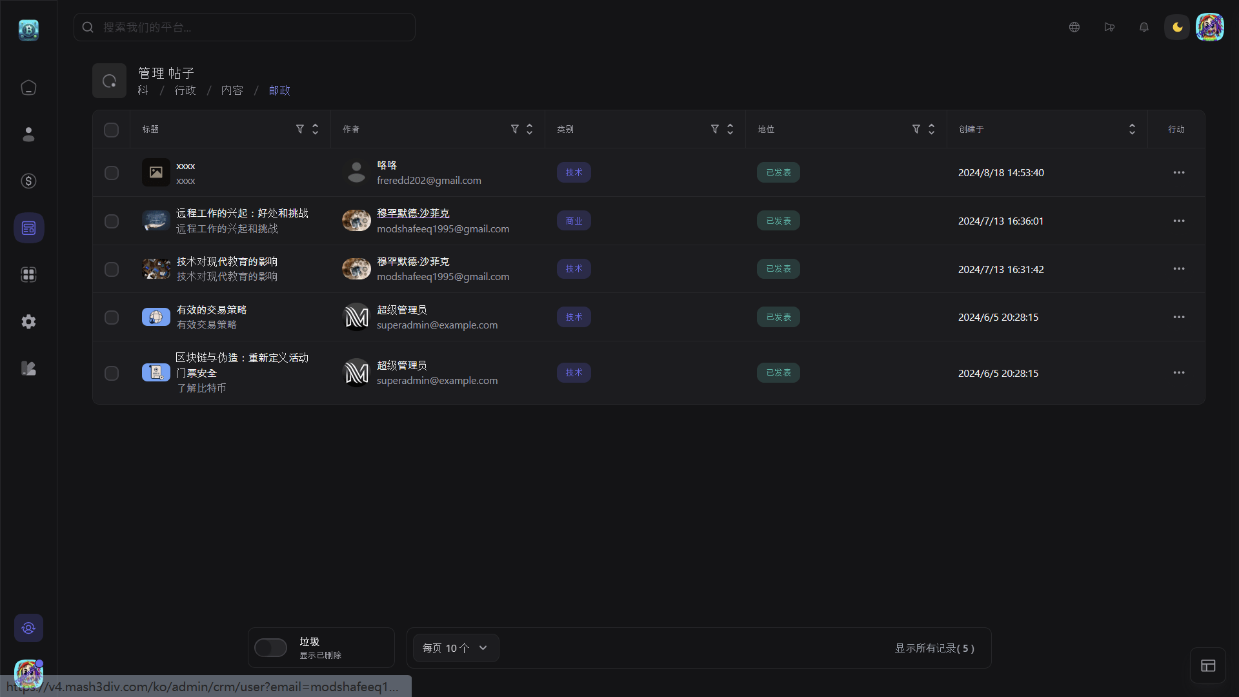Open actions menu for xxxx post row
Image resolution: width=1239 pixels, height=697 pixels.
click(x=1178, y=172)
